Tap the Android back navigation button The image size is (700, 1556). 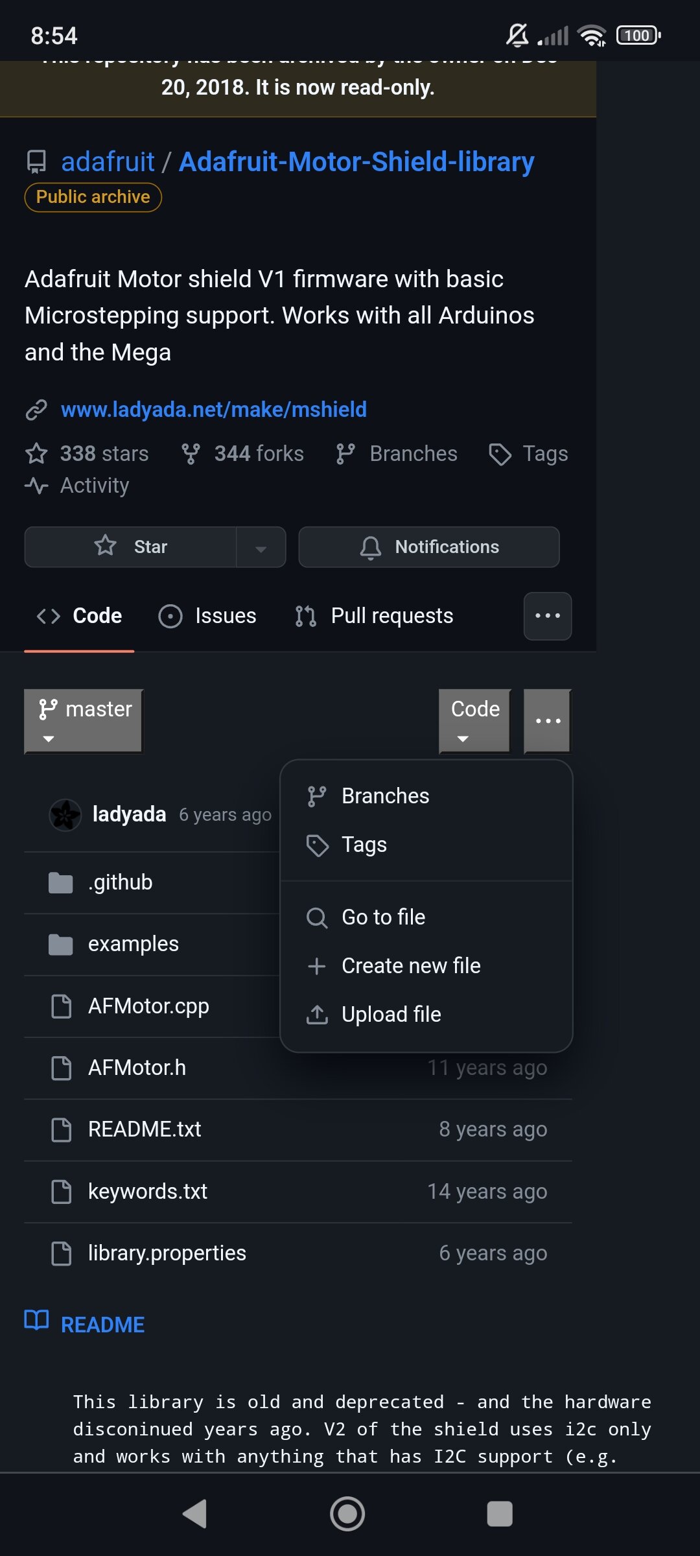click(194, 1514)
